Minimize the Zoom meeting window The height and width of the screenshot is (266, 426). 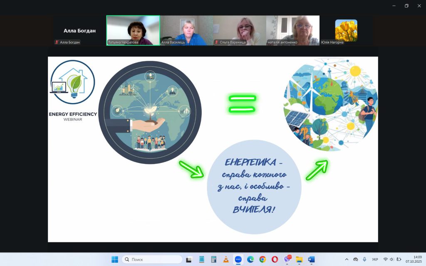[394, 6]
